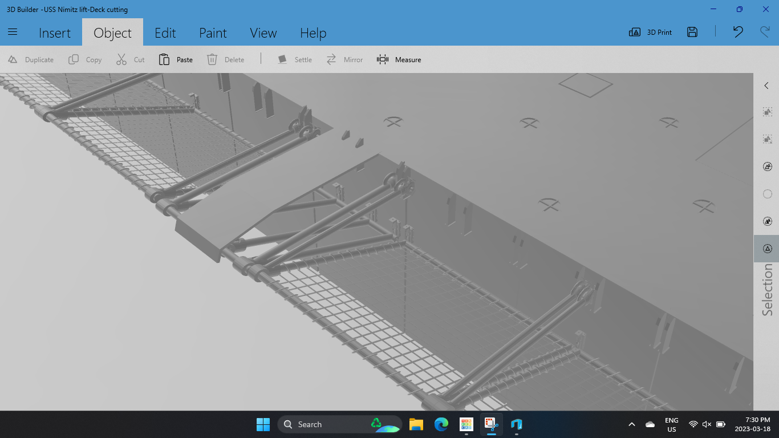Undo the last action
Viewport: 779px width, 438px height.
[x=738, y=32]
